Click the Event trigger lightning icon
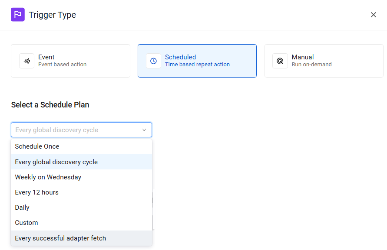This screenshot has height=250, width=387. (x=27, y=61)
